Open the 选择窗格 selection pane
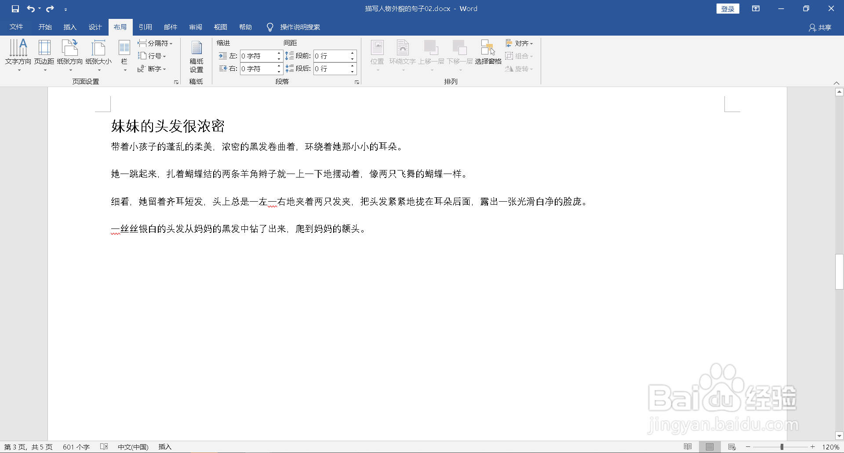The image size is (844, 453). [x=488, y=53]
